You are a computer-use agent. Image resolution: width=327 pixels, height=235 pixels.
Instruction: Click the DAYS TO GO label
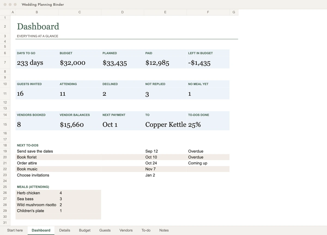pyautogui.click(x=26, y=53)
